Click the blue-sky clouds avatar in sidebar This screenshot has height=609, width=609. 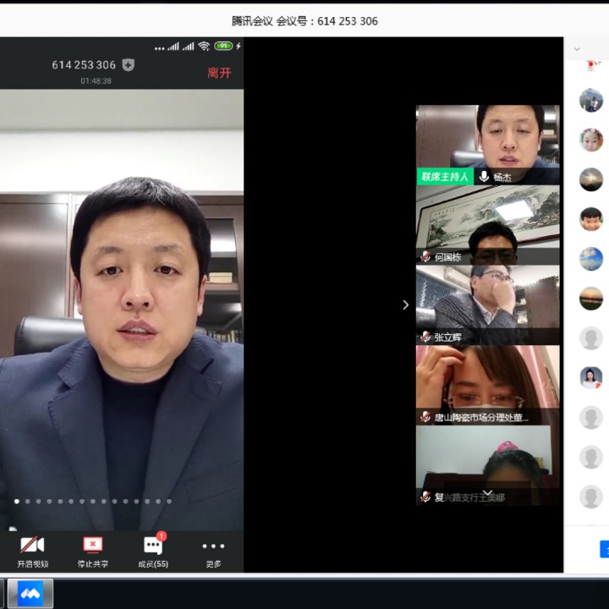tap(591, 259)
